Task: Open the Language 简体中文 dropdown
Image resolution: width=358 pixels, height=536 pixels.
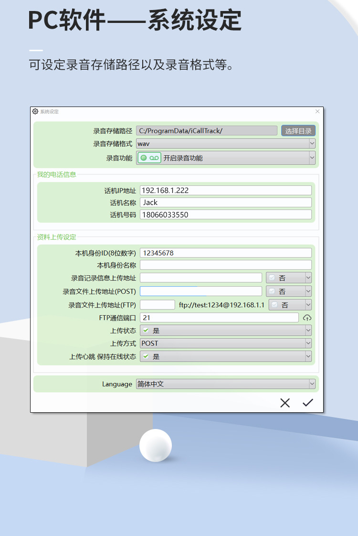Action: [x=226, y=384]
